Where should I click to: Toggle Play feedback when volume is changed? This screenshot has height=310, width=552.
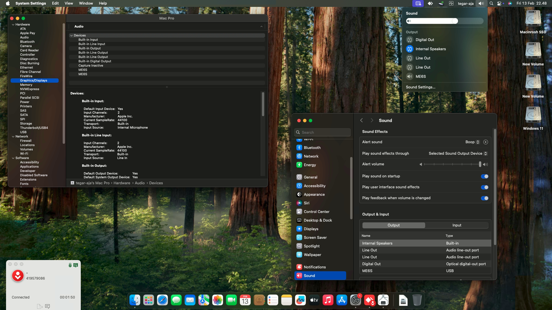coord(484,198)
